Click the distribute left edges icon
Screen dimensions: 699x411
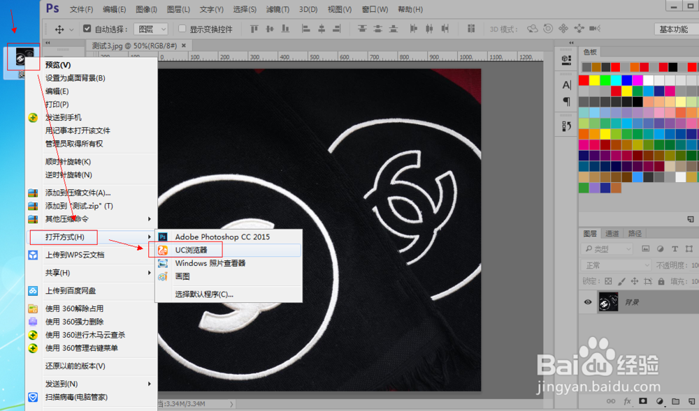pos(414,29)
